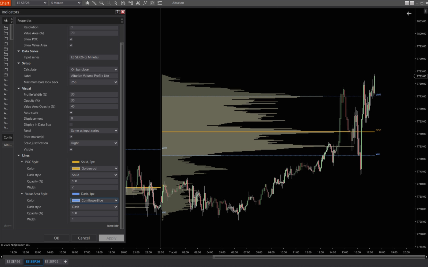Open the strategies icon in toolbar
Viewport: 428px width, 267px height.
(152, 3)
